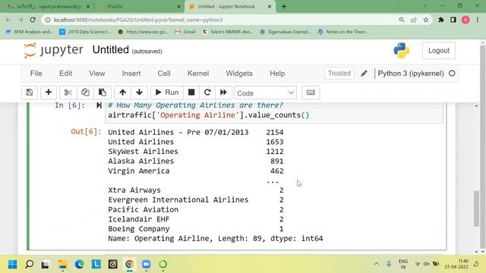Screen dimensions: 486x273
Task: Toggle the browser side panel icon
Action: (453, 20)
